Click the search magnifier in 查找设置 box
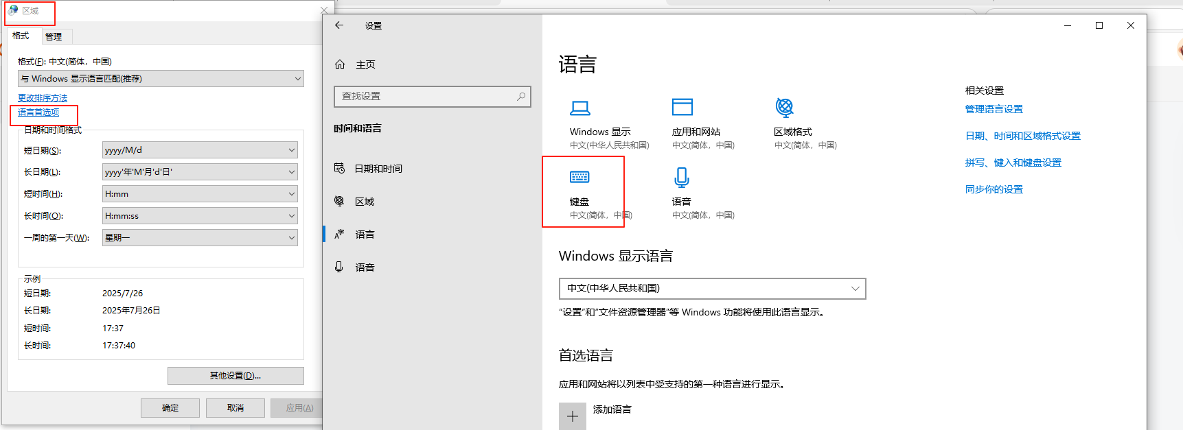The image size is (1183, 430). click(x=521, y=97)
